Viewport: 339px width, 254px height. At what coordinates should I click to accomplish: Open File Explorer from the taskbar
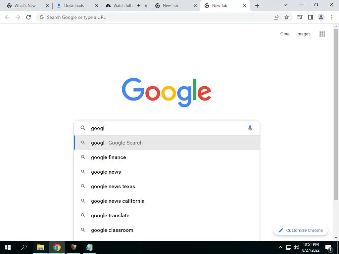(40, 247)
